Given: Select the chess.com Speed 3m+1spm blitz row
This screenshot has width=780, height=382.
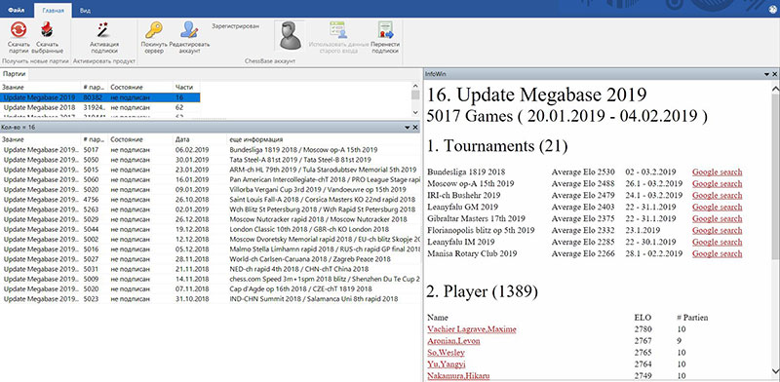Looking at the screenshot, I should coord(211,279).
